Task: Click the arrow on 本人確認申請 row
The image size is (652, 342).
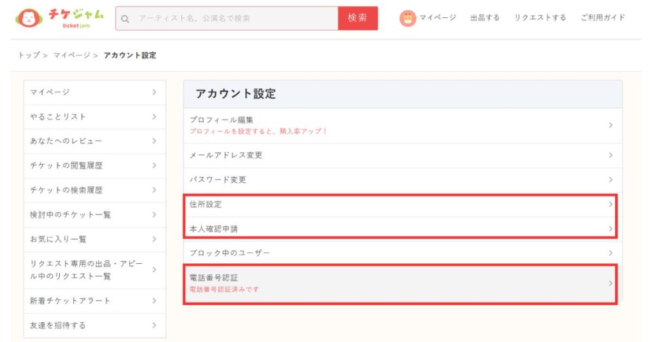Action: point(611,229)
